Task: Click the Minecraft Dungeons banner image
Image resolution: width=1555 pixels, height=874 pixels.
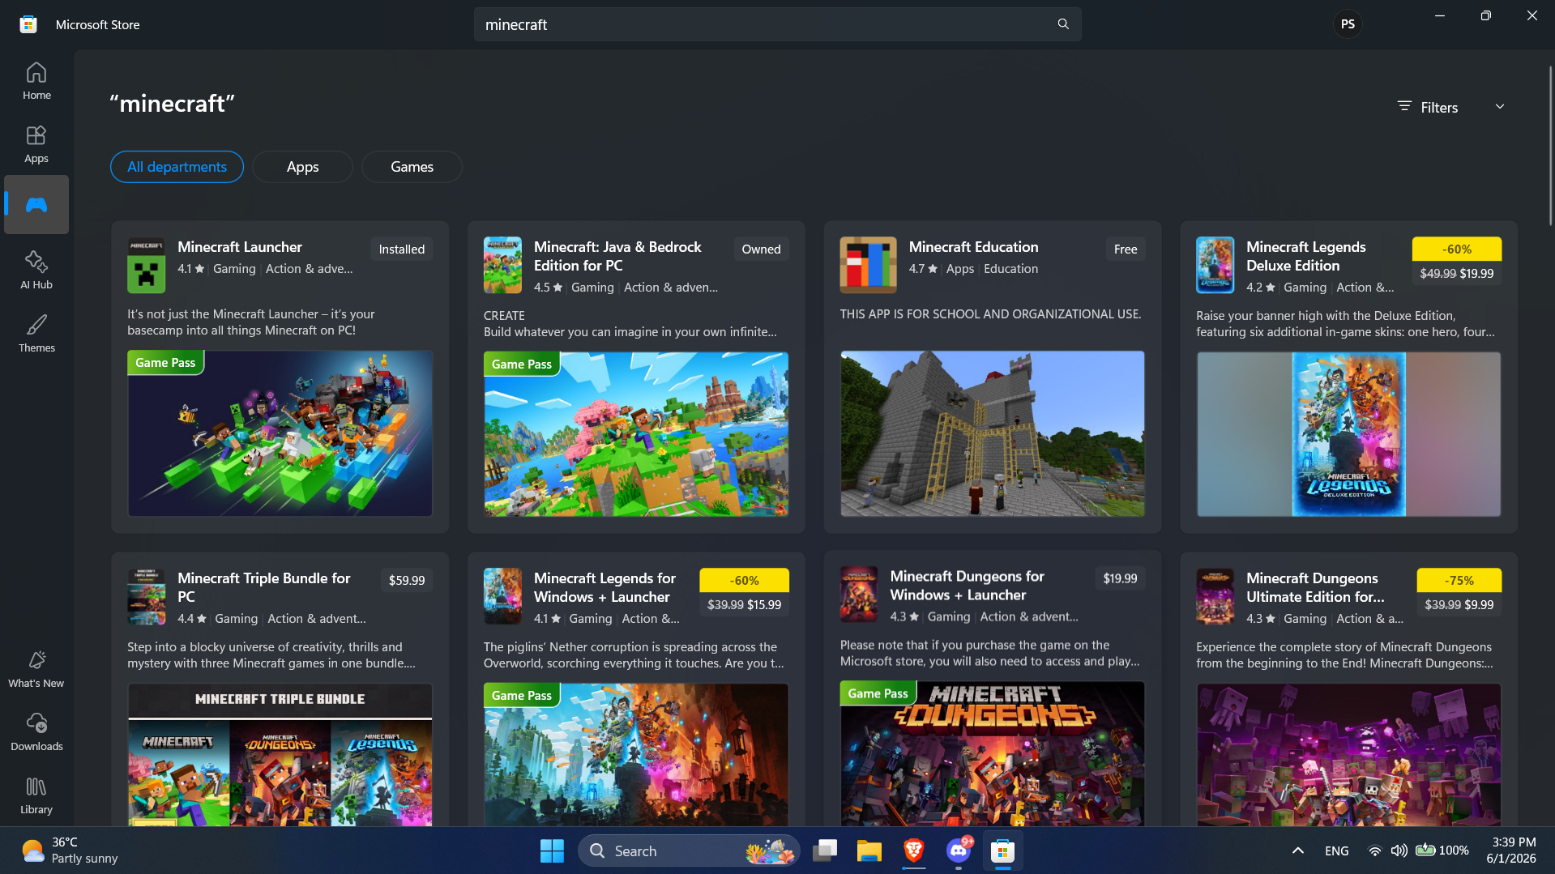Action: 993,754
